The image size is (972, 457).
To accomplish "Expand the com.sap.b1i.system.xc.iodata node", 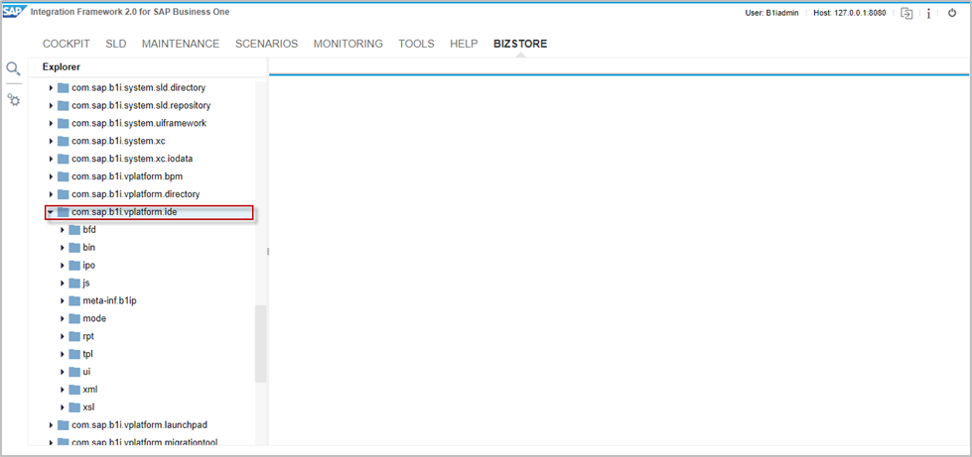I will point(51,159).
